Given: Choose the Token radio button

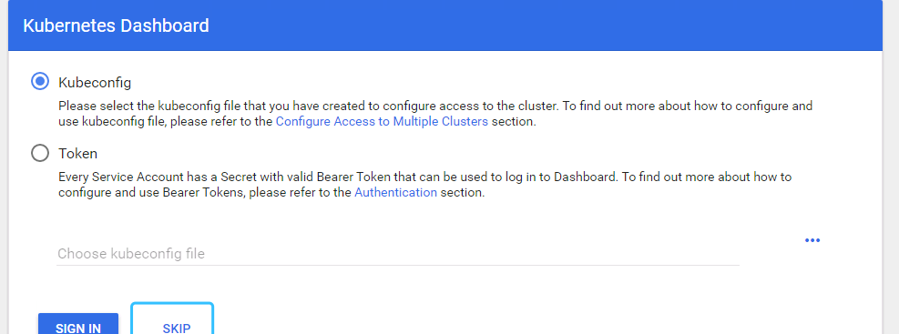Looking at the screenshot, I should [39, 154].
